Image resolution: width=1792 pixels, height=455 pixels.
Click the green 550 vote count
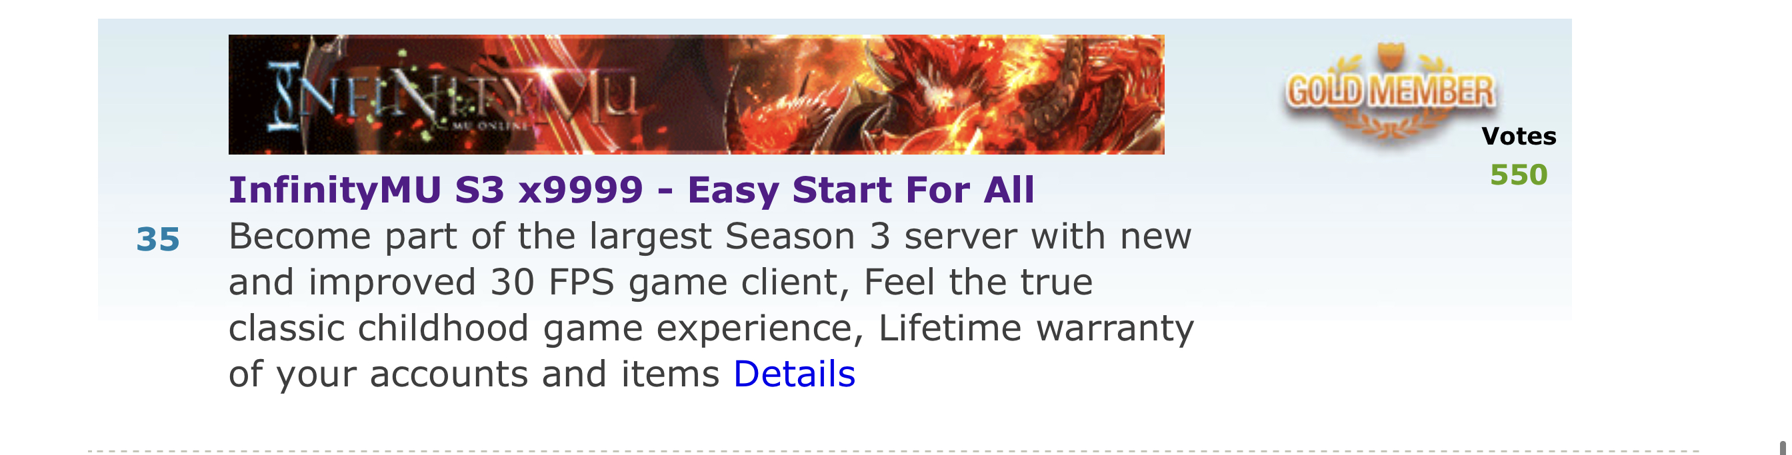click(1519, 175)
